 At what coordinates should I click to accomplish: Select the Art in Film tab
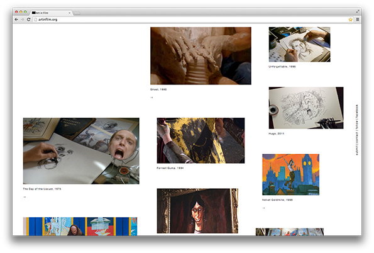51,13
